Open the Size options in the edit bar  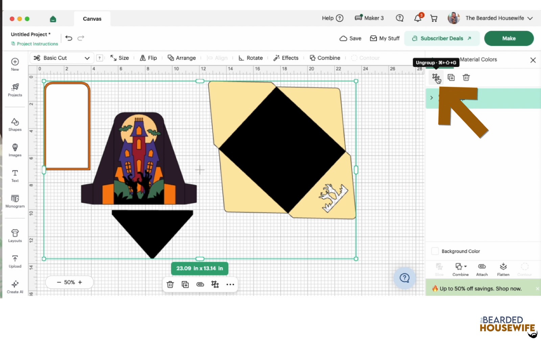click(x=120, y=58)
